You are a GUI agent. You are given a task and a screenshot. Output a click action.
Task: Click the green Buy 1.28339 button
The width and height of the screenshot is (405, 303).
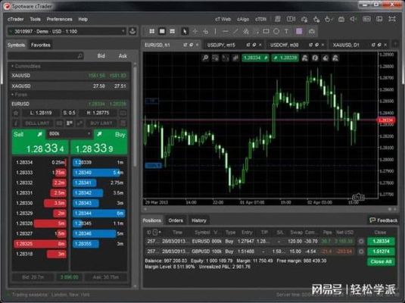[x=99, y=142]
